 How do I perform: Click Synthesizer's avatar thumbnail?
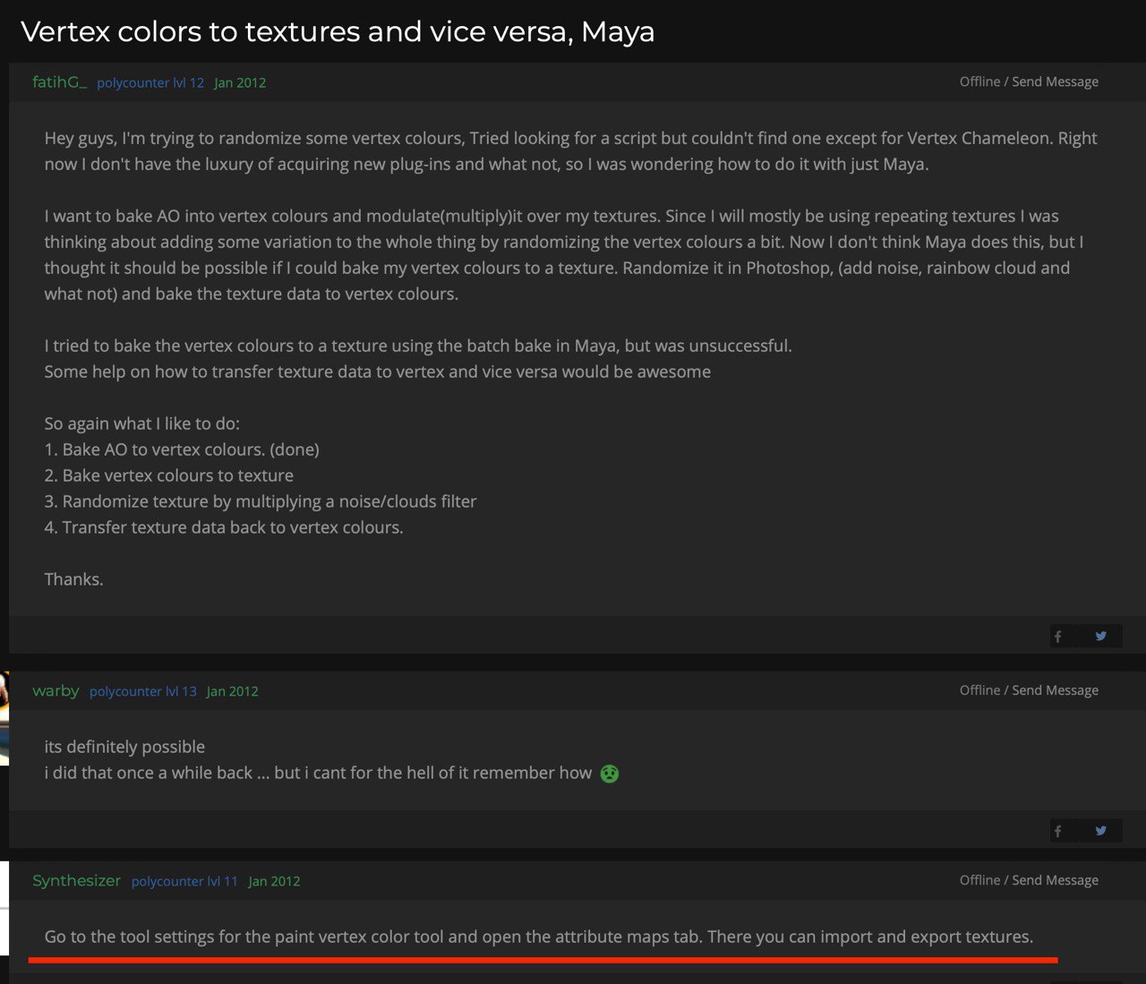tap(4, 909)
